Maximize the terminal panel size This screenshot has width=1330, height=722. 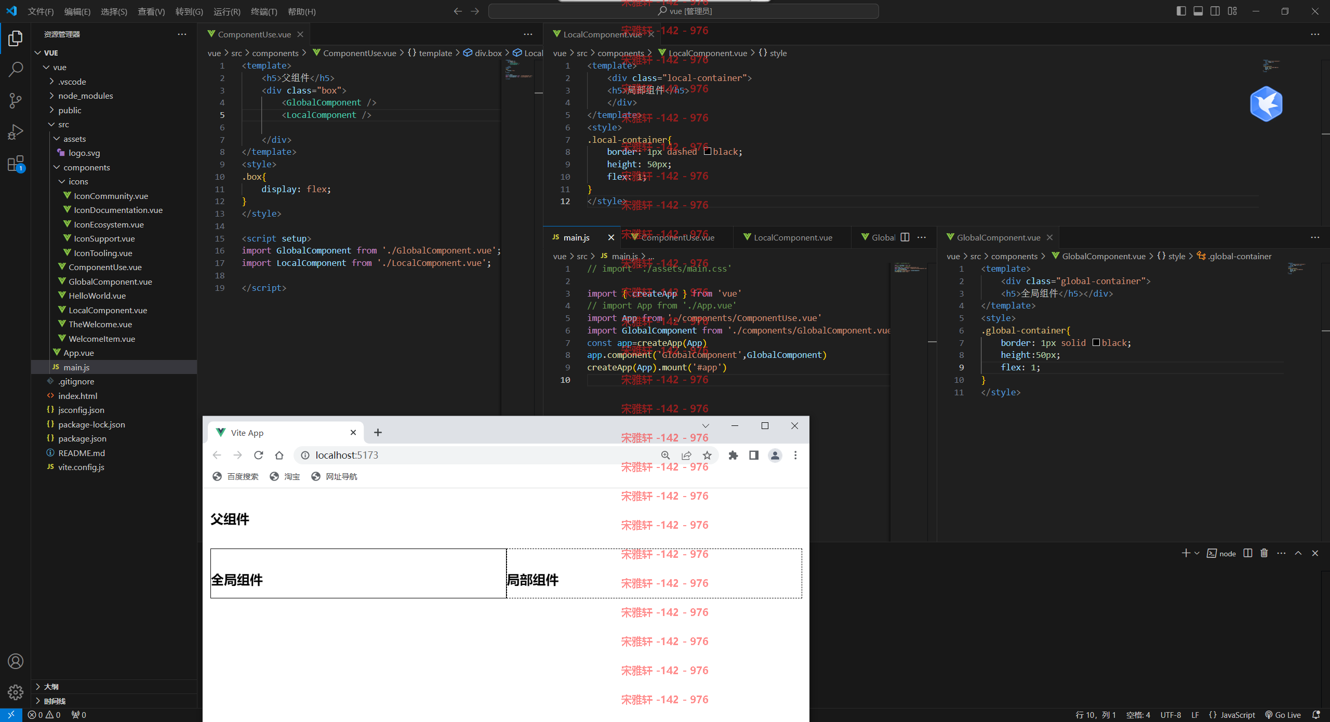coord(1298,553)
